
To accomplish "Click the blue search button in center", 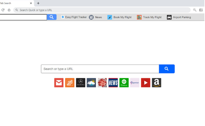I will click(x=167, y=69).
